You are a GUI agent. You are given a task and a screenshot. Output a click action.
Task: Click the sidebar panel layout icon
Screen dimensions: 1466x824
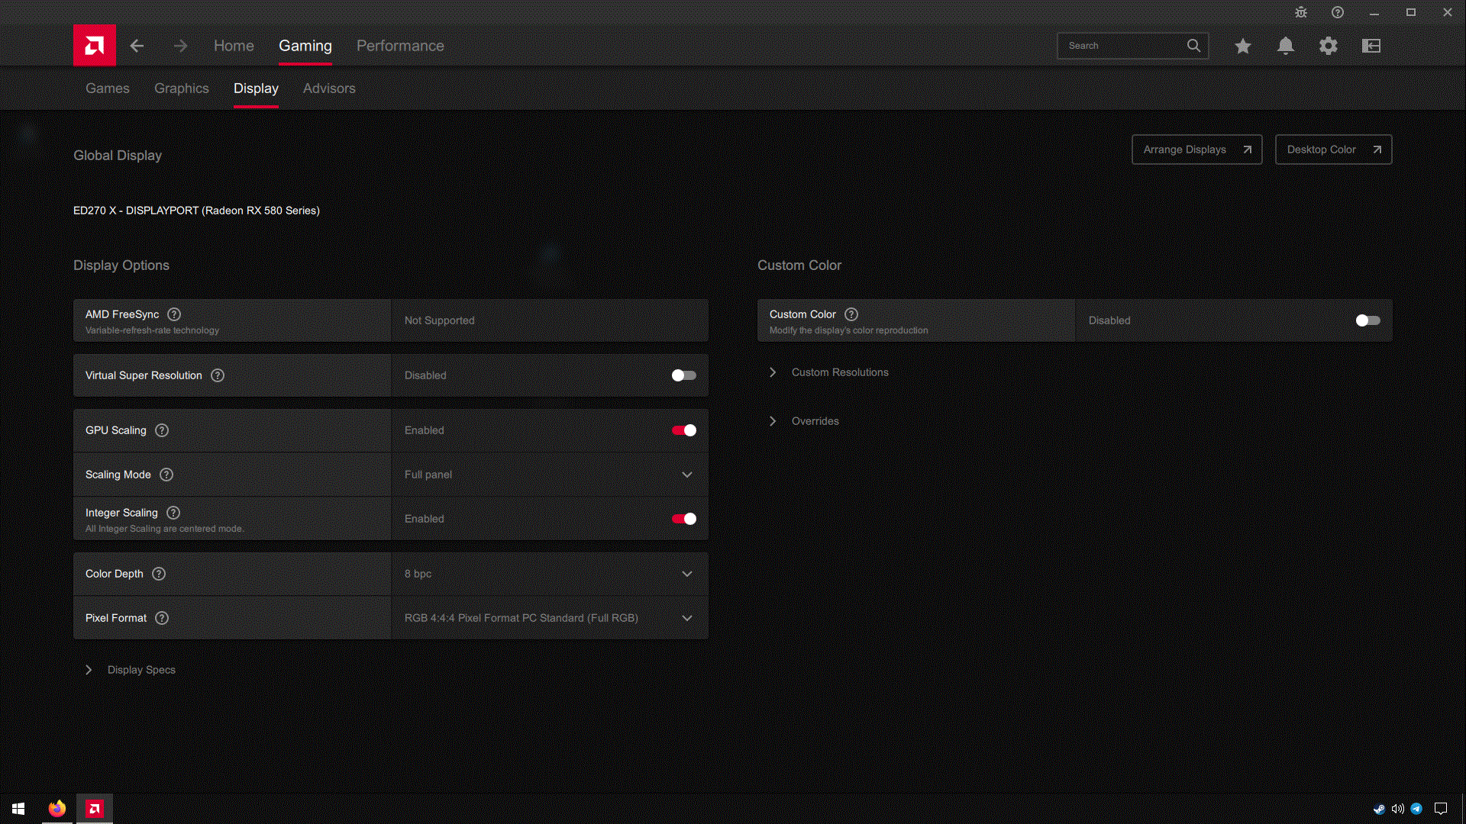coord(1371,46)
